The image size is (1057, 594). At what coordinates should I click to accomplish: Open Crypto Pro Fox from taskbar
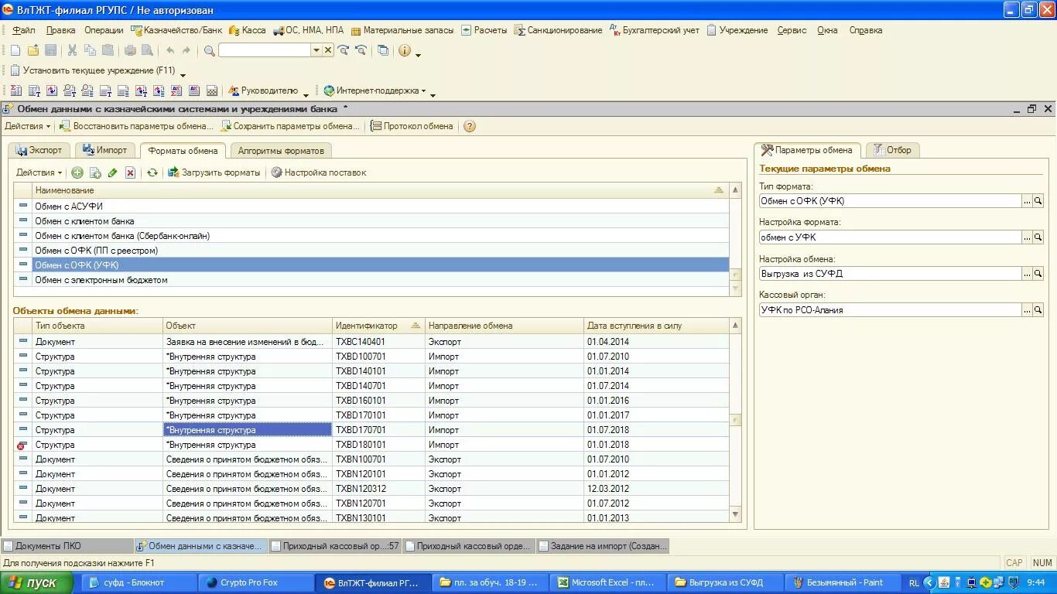coord(257,582)
